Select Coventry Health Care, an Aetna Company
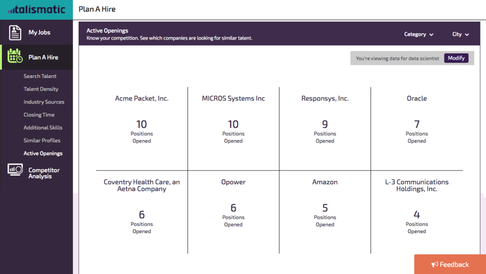Viewport: 486px width, 274px height. [142, 185]
